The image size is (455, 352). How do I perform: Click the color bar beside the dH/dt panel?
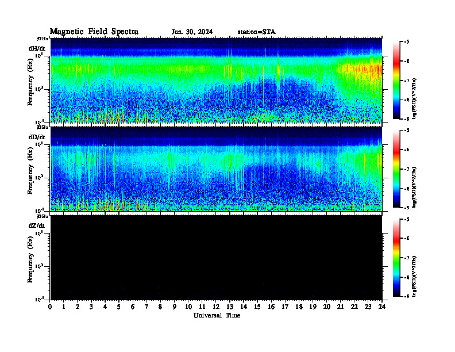[x=396, y=81]
